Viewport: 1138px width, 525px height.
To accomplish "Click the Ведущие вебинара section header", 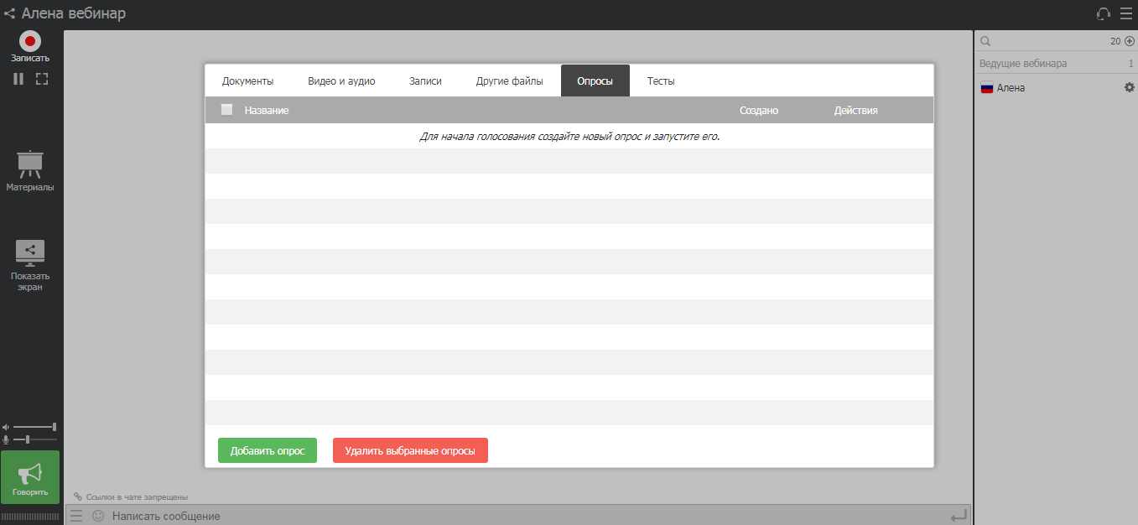I will click(x=1056, y=64).
